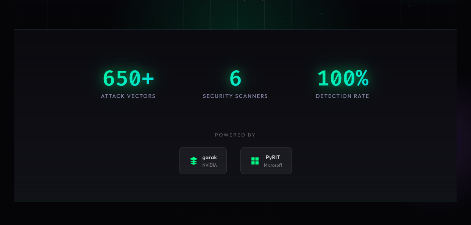
Task: Click the POWERED BY heading
Action: pos(235,135)
